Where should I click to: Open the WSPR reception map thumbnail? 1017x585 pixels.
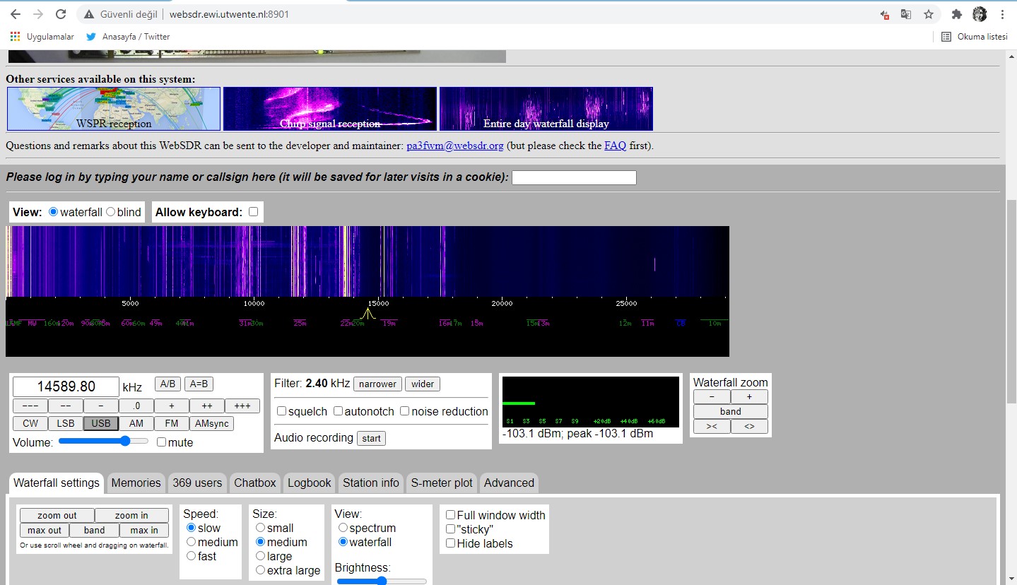[114, 109]
